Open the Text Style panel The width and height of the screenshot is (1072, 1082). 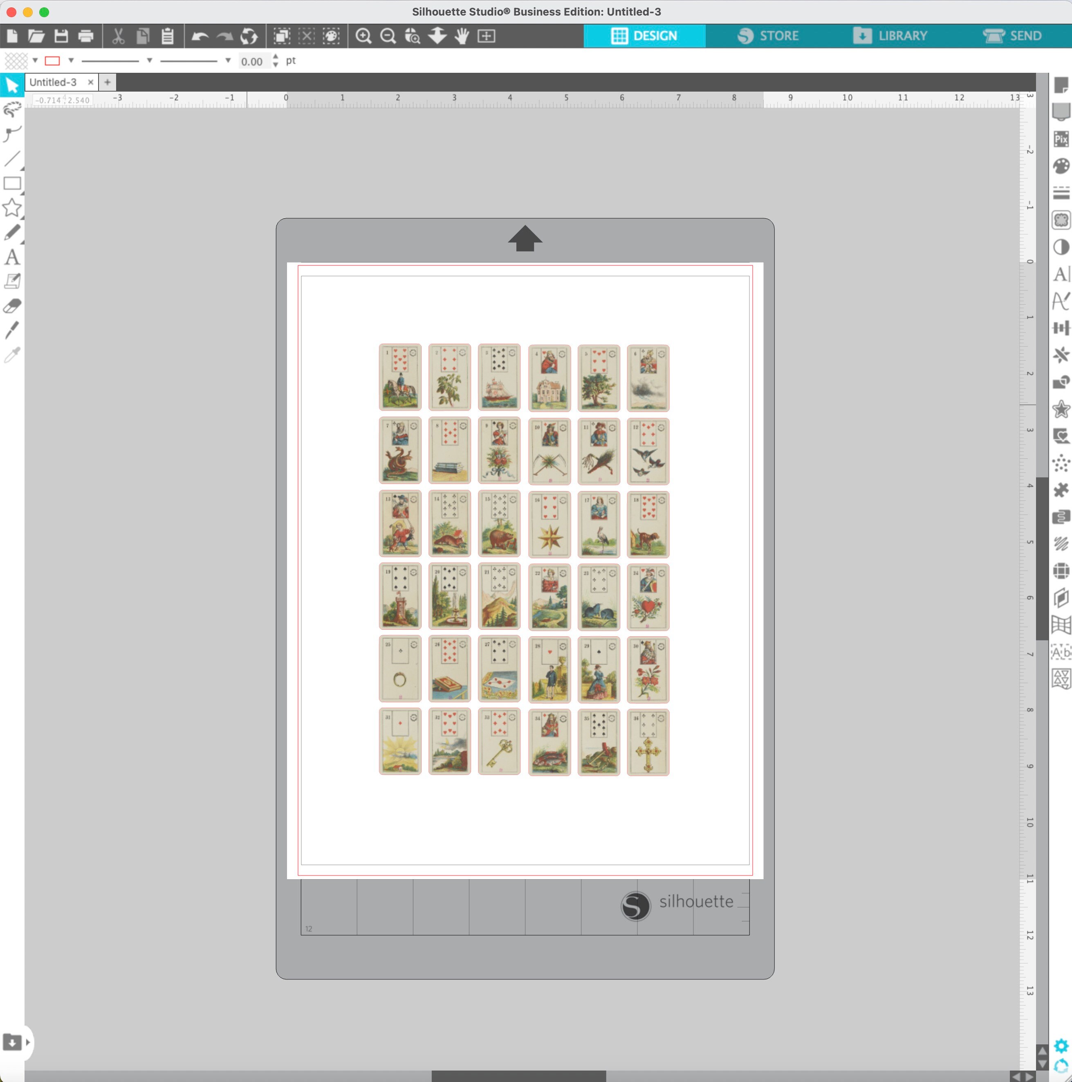pos(1061,274)
